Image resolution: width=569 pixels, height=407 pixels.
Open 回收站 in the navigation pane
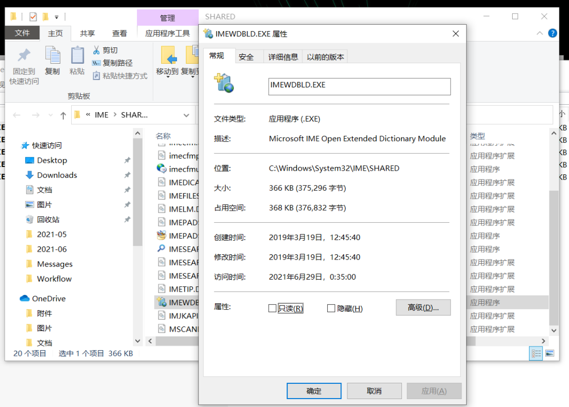click(x=43, y=220)
